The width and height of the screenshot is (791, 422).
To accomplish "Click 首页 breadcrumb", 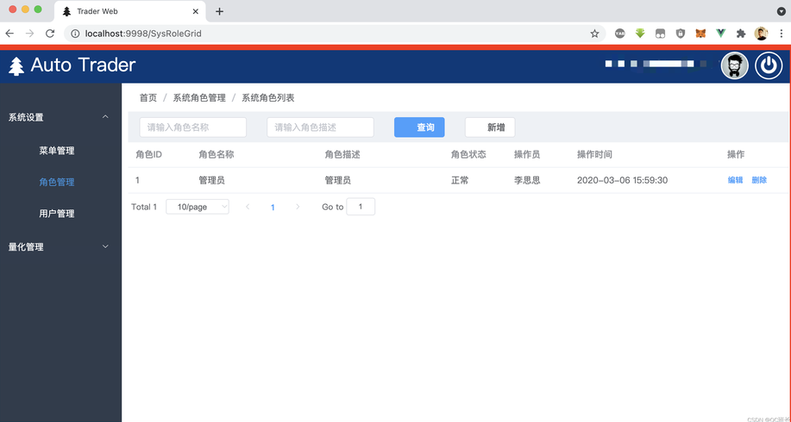I will [148, 97].
